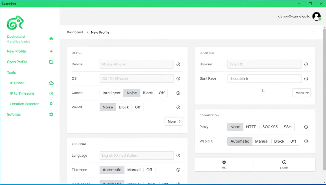326x185 pixels.
Task: Click the clock icon beside IP to Timezone
Action: 51,93
